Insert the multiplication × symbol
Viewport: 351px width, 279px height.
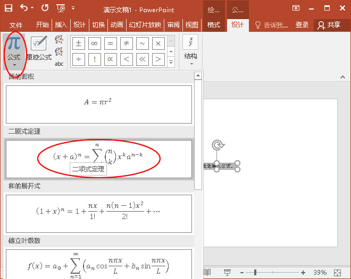[158, 43]
